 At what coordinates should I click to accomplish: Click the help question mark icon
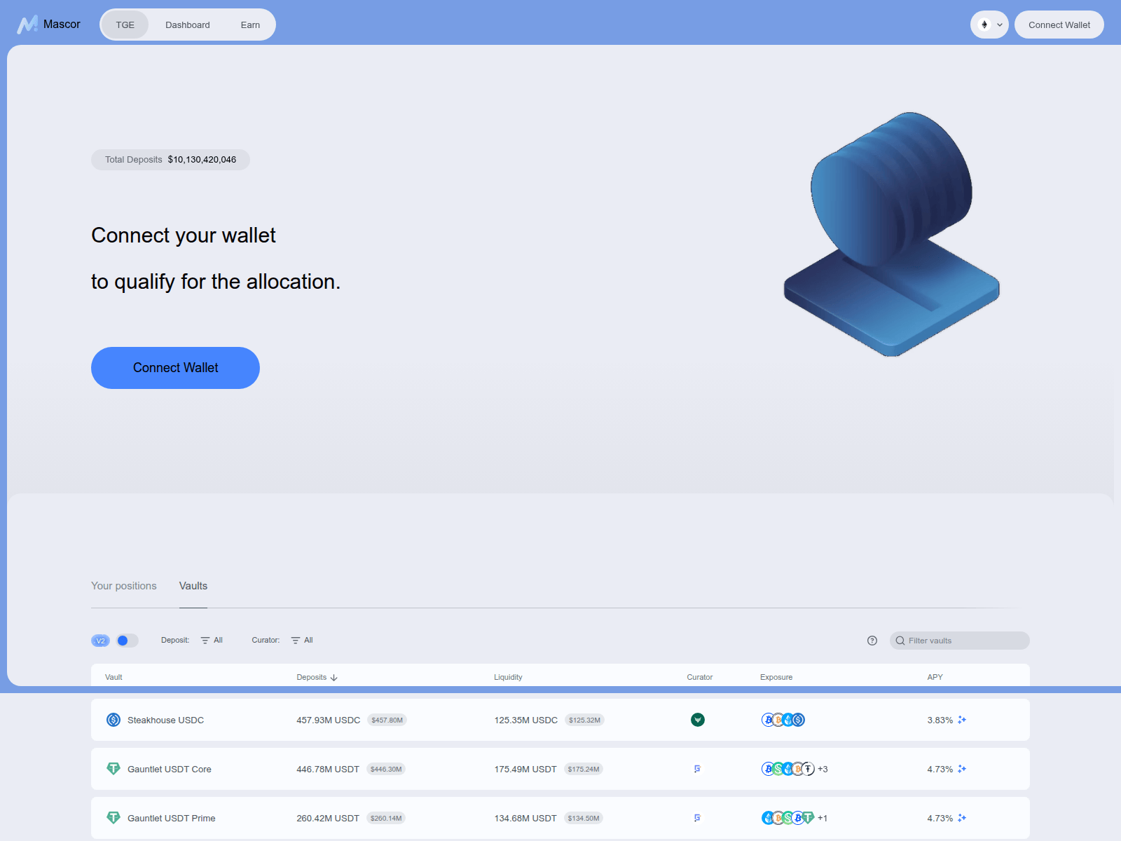[x=872, y=641]
